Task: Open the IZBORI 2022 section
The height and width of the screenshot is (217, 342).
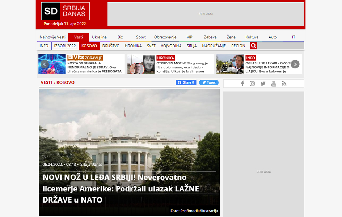Action: click(65, 46)
